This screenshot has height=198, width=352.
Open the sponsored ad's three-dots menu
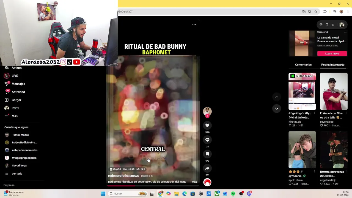(345, 32)
